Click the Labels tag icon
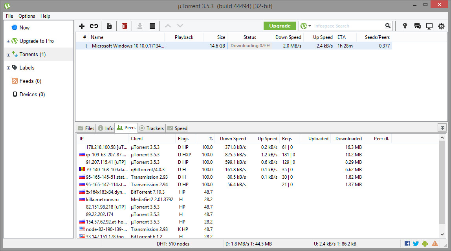The height and width of the screenshot is (251, 451). pos(15,67)
